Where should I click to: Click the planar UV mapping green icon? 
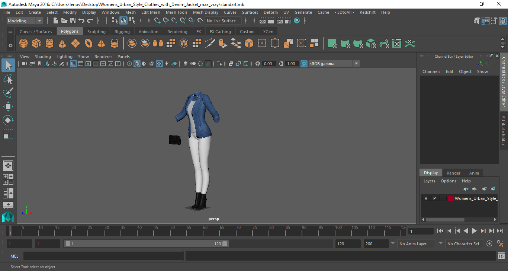332,44
